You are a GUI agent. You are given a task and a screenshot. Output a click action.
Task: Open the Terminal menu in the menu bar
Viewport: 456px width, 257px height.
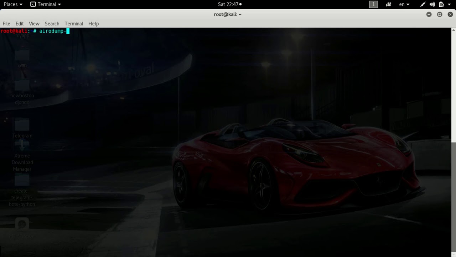74,24
